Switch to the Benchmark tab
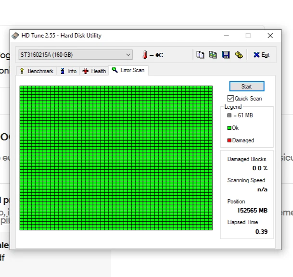The image size is (293, 277). pyautogui.click(x=37, y=71)
